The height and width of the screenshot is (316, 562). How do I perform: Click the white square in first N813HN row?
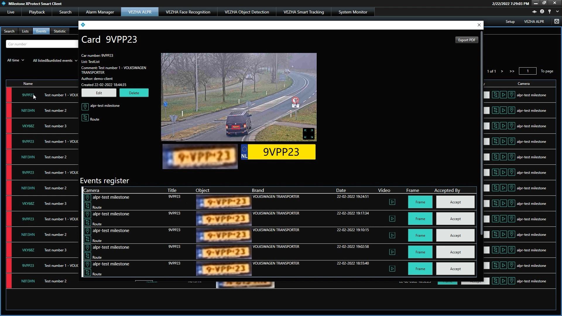pyautogui.click(x=486, y=110)
